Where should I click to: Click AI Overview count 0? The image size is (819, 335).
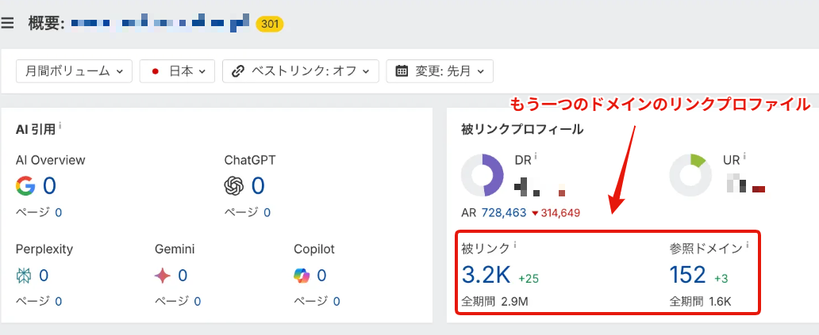[x=49, y=186]
